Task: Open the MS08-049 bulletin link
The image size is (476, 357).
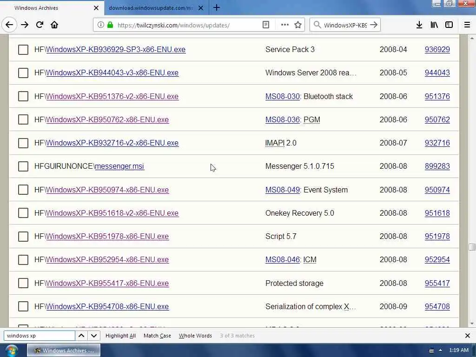Action: (x=282, y=190)
